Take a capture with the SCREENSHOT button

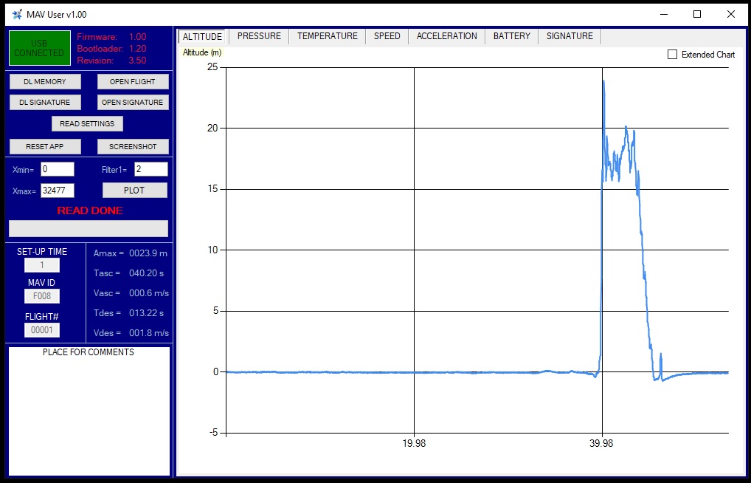[133, 146]
